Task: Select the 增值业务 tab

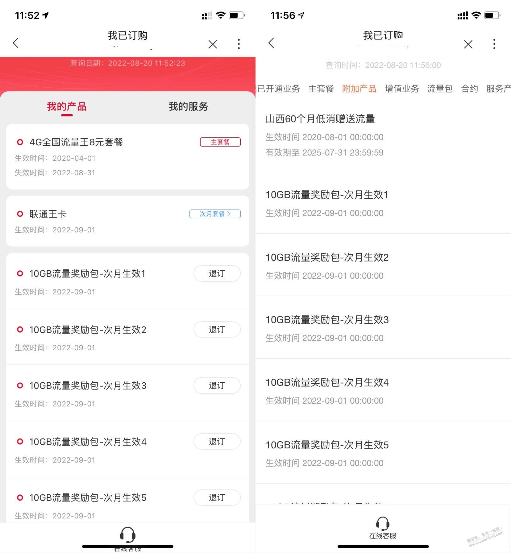Action: (402, 89)
